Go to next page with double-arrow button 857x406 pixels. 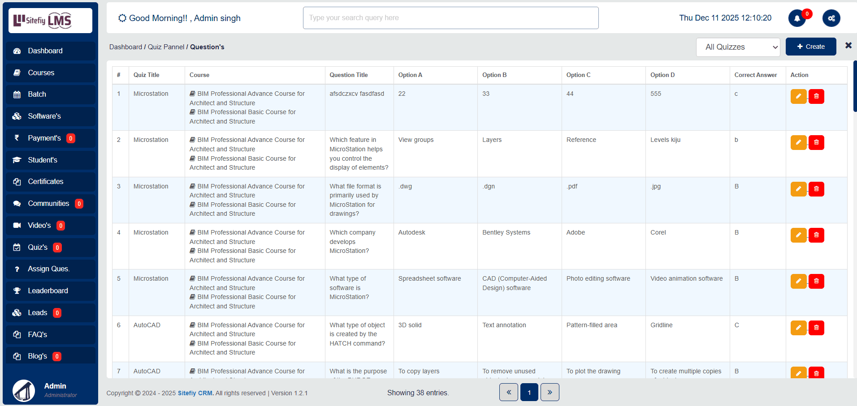(550, 393)
